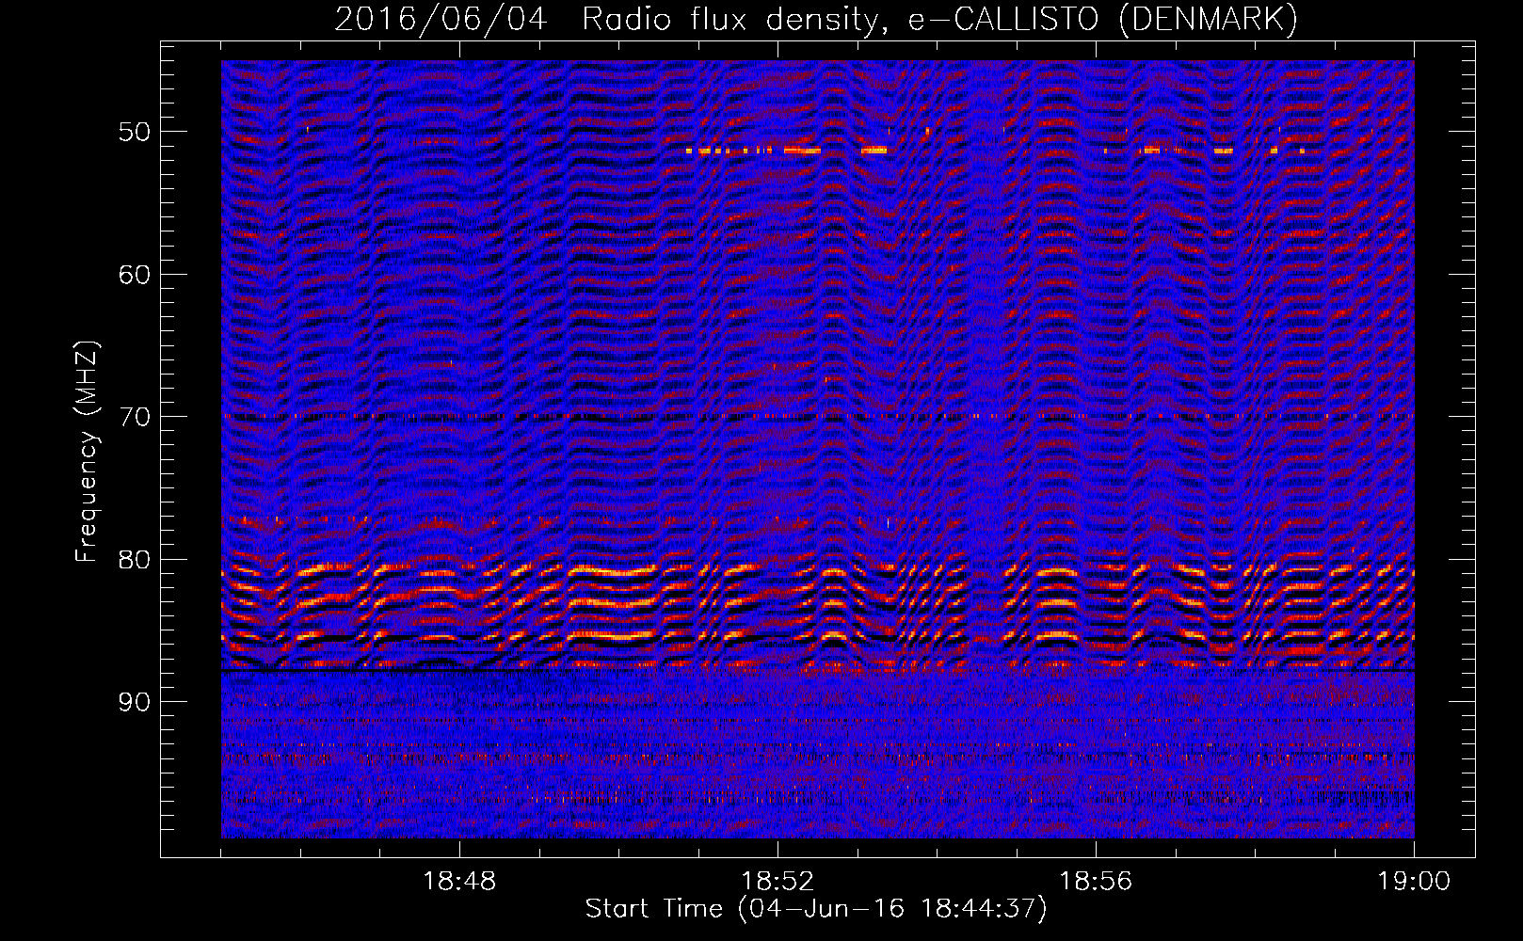Click the '90' frequency tick label
The image size is (1523, 941).
coord(134,703)
